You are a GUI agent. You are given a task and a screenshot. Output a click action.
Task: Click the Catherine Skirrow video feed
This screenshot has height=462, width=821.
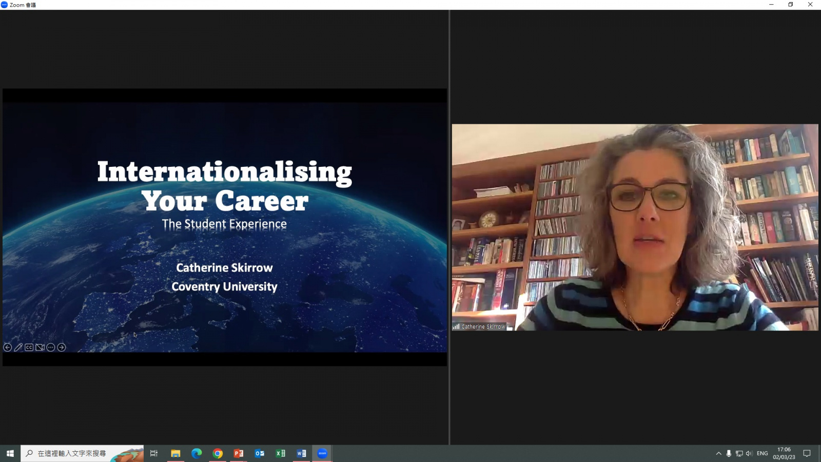click(x=635, y=227)
